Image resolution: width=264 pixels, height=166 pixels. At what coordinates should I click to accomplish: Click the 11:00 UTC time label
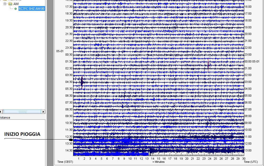pyautogui.click(x=248, y=137)
